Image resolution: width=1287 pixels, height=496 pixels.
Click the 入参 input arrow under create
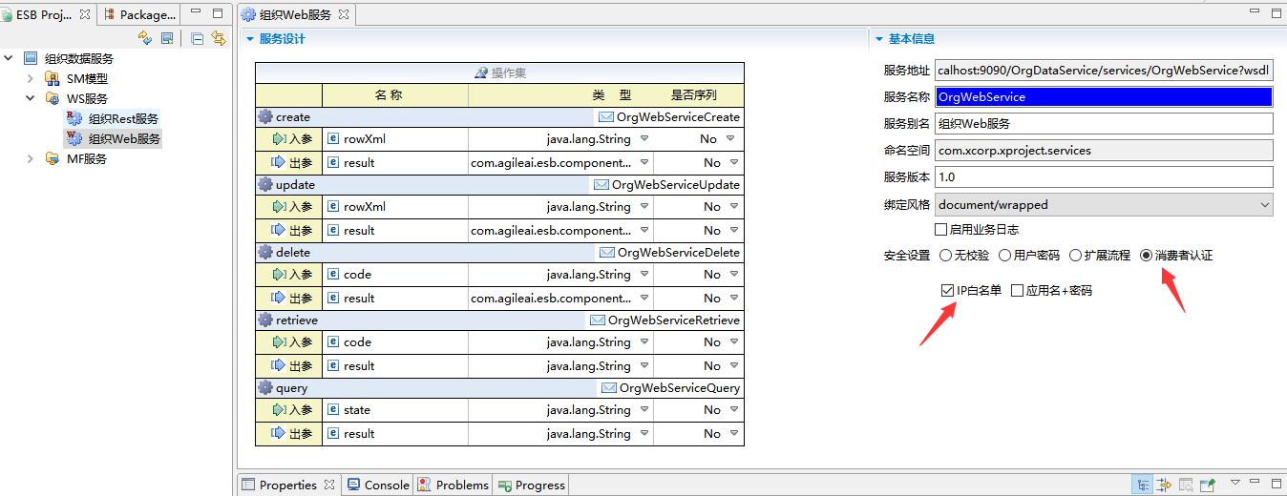click(279, 138)
